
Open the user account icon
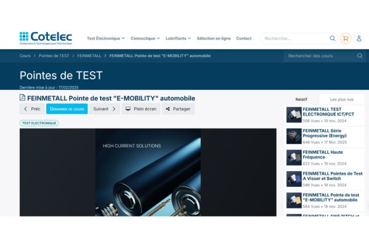[359, 38]
